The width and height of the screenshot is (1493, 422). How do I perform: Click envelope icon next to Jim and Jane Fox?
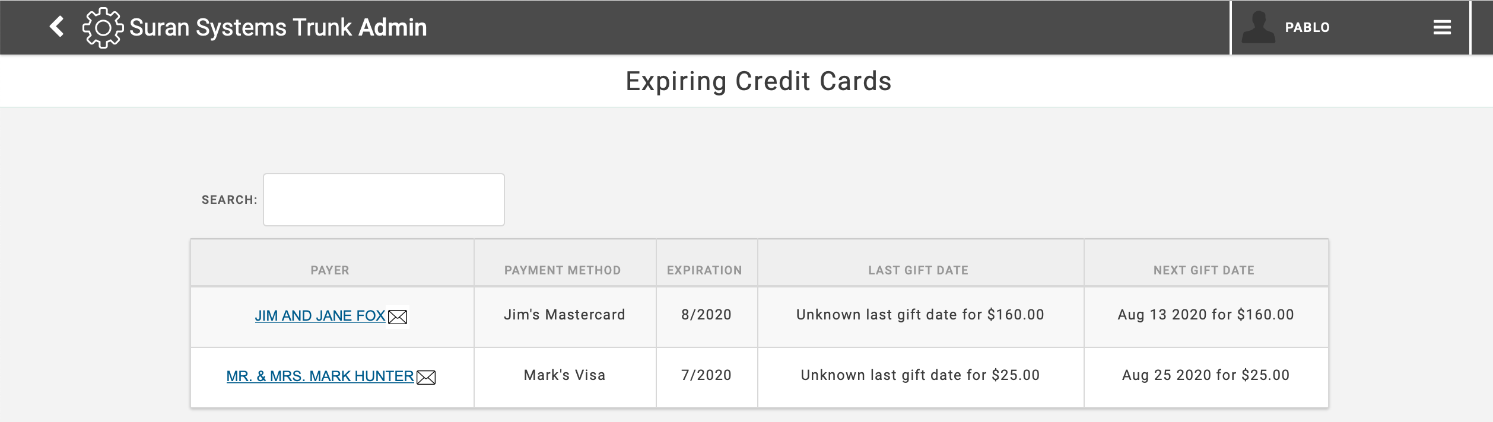pos(398,317)
